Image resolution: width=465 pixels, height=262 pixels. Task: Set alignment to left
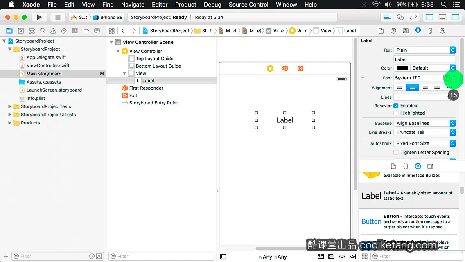(400, 88)
